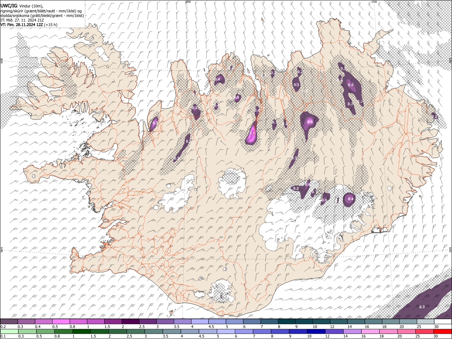The height and width of the screenshot is (339, 452).
Task: Click the VT: Fim. 28.11.2024 12Z line
Action: tap(29, 25)
